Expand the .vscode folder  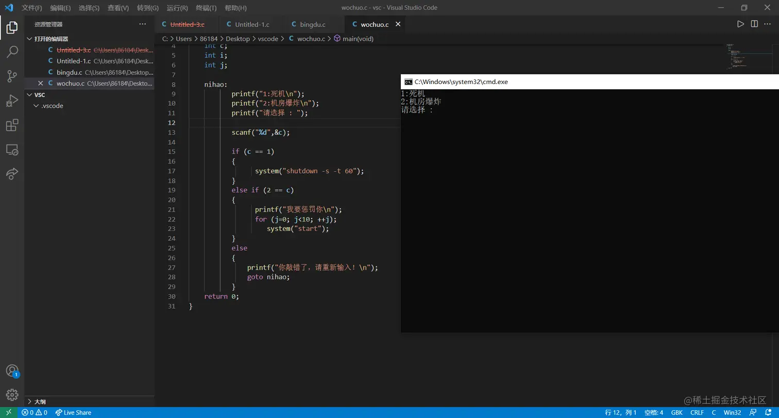coord(52,106)
